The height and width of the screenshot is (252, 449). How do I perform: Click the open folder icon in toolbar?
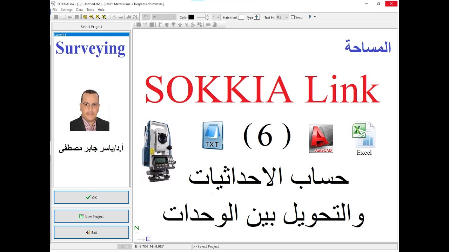pos(71,17)
